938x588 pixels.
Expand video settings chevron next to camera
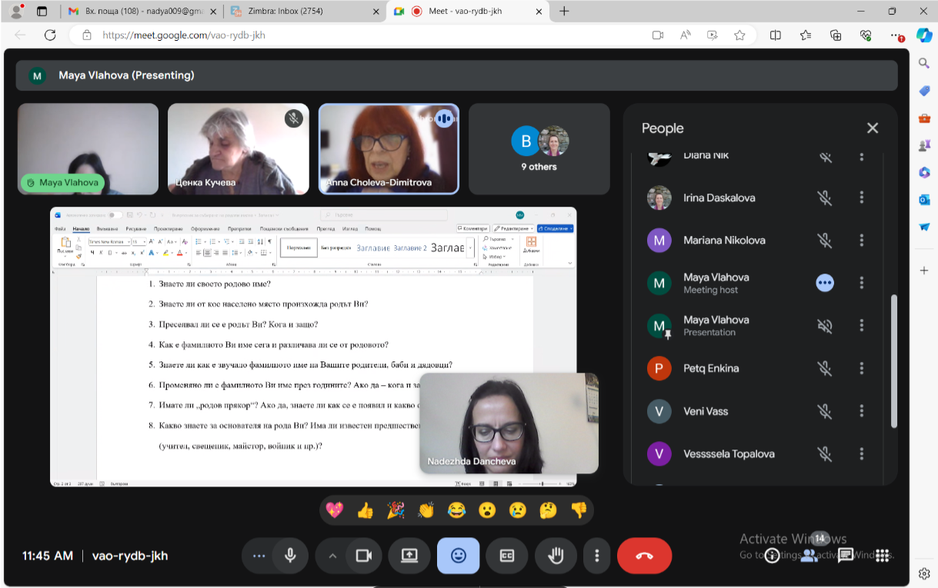(x=332, y=556)
